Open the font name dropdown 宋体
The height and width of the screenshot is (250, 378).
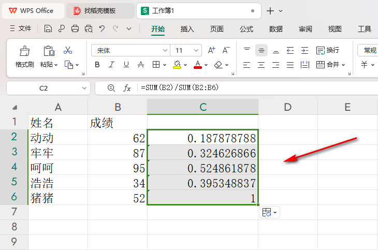(x=165, y=50)
